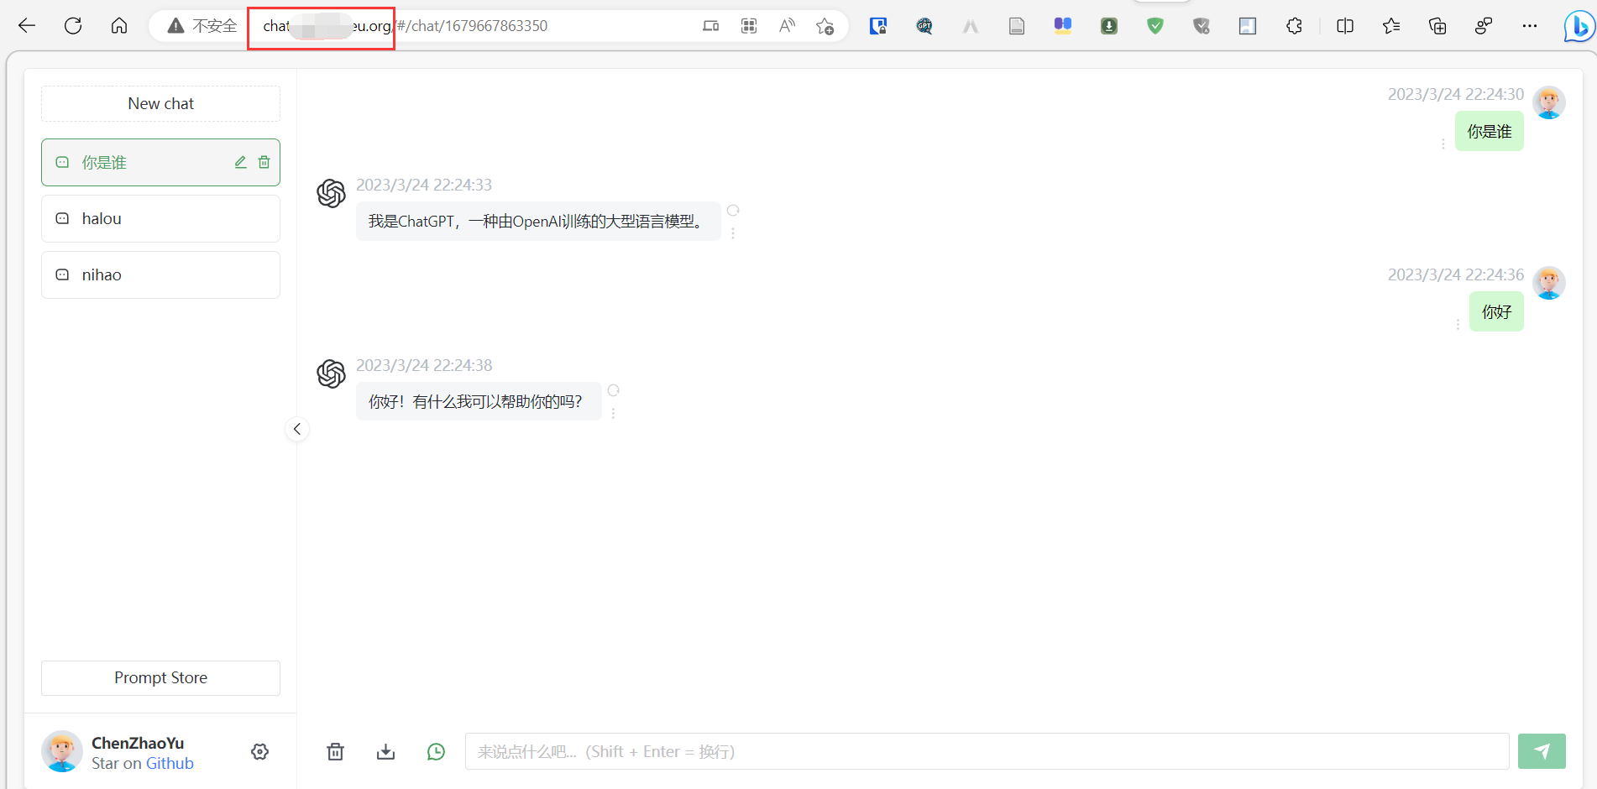The width and height of the screenshot is (1597, 789).
Task: Open more options for greeting reply
Action: (614, 414)
